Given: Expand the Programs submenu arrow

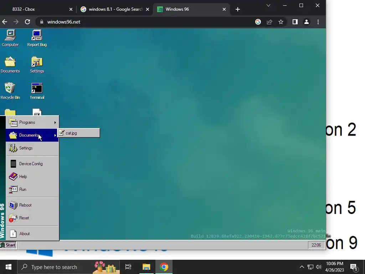Looking at the screenshot, I should [55, 122].
